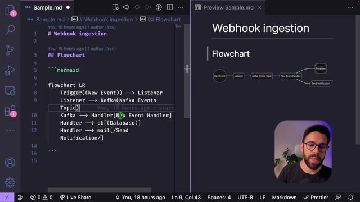Click the Go to next change icon

click(147, 7)
